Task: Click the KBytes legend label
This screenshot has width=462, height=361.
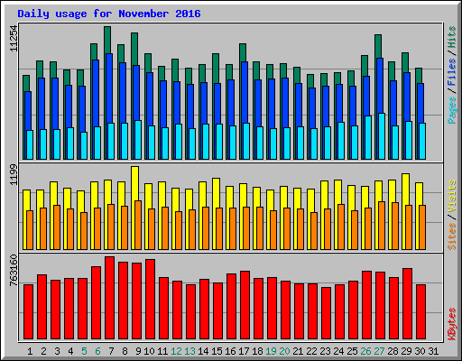Action: pos(451,324)
